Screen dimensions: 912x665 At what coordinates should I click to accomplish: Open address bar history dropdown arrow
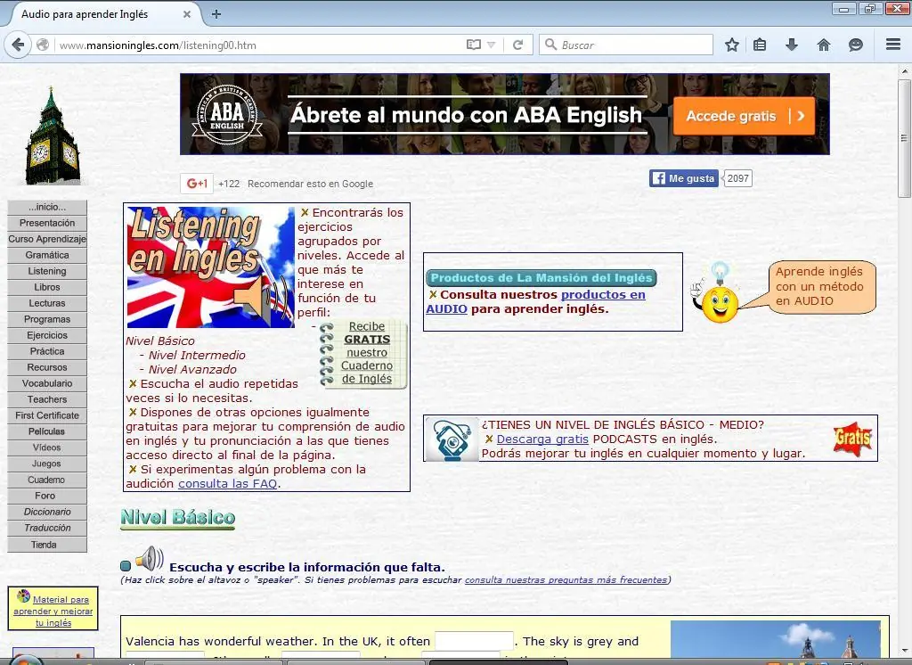491,45
